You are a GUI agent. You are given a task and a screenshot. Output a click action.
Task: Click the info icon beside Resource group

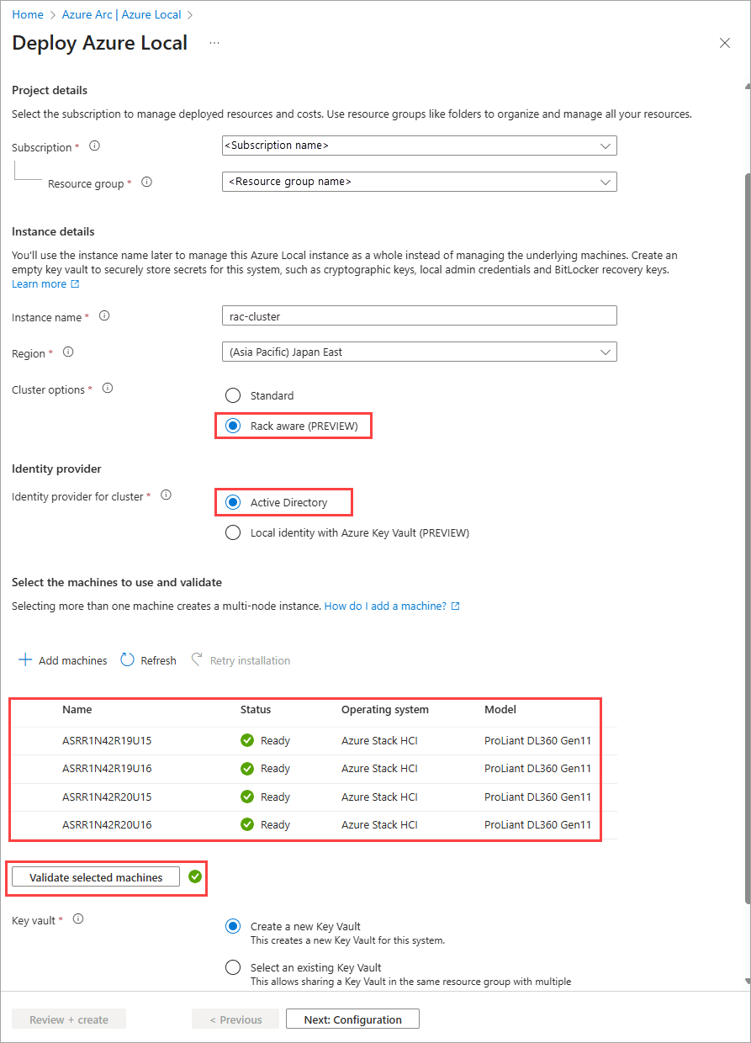[146, 182]
